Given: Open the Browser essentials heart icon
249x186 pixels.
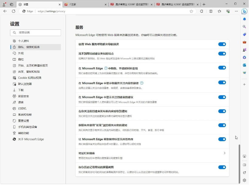Looking at the screenshot, I should pos(228,11).
